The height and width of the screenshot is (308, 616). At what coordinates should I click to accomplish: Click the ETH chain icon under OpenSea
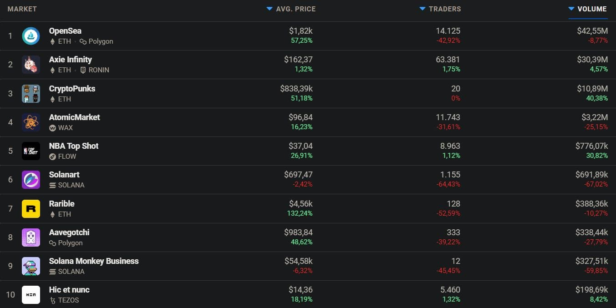pyautogui.click(x=52, y=41)
